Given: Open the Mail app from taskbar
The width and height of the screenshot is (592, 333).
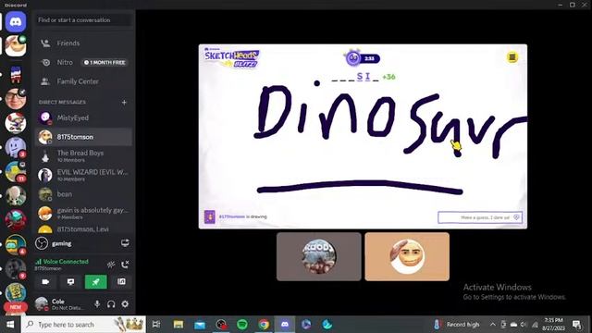Looking at the screenshot, I should click(x=200, y=325).
